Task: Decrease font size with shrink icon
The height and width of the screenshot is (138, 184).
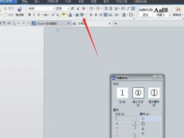Action: [78, 9]
